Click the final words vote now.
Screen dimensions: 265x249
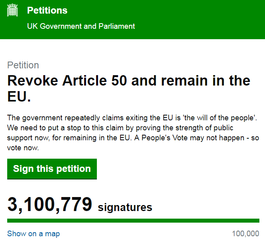point(23,148)
